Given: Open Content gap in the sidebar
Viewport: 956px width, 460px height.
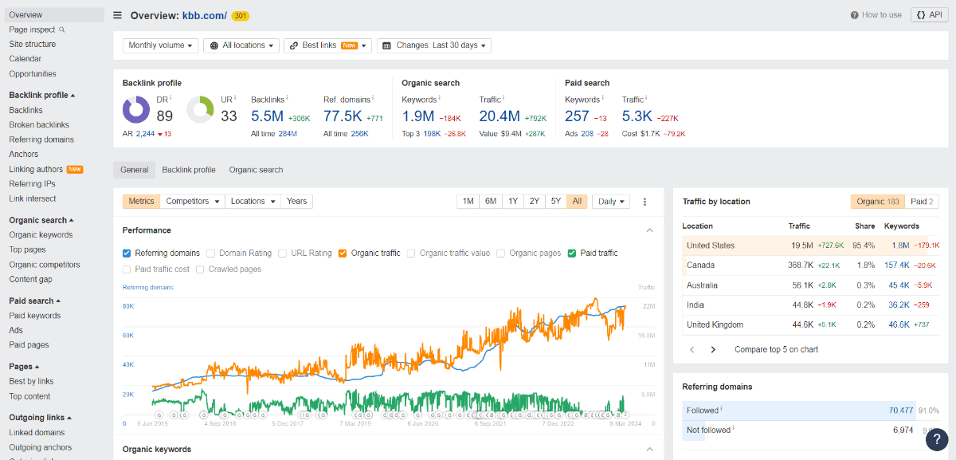Looking at the screenshot, I should click(x=31, y=279).
